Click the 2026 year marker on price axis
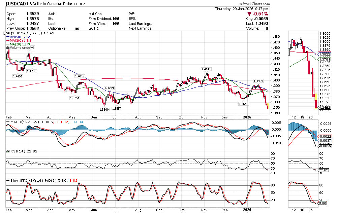The width and height of the screenshot is (337, 213). 247,117
